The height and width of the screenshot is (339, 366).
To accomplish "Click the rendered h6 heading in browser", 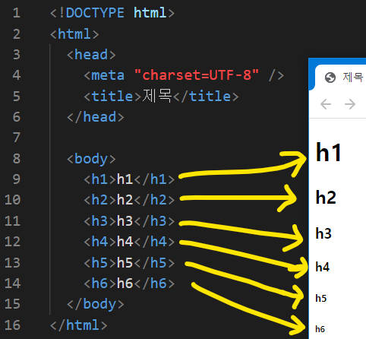I will pos(320,329).
